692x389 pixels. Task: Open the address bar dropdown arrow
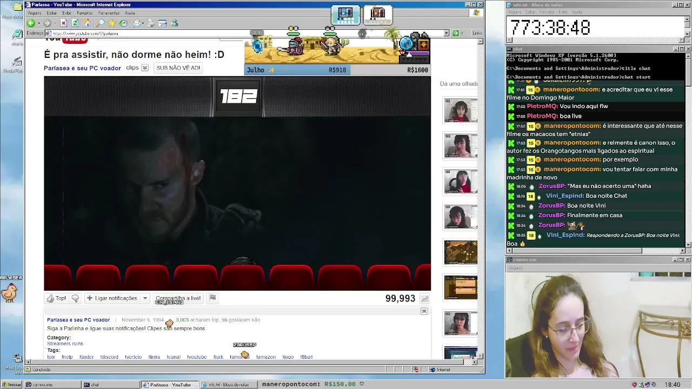[x=447, y=33]
